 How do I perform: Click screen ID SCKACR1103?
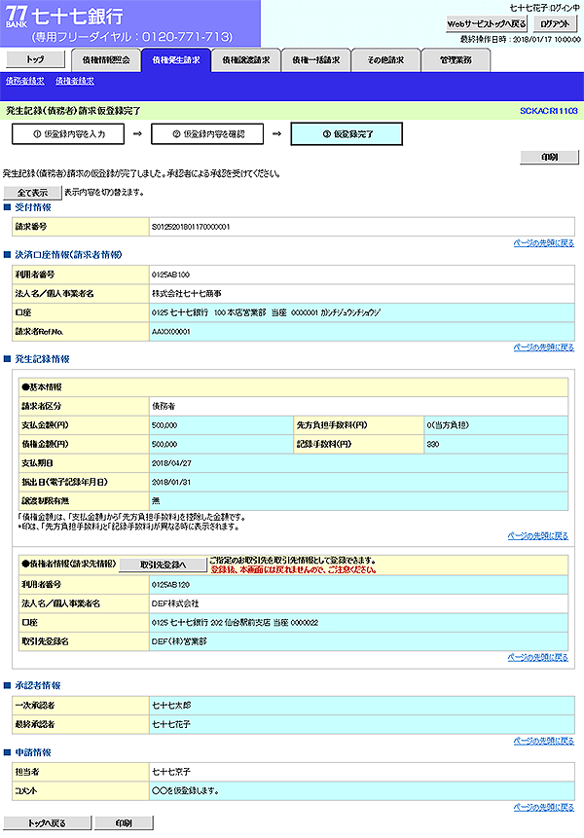[x=549, y=111]
